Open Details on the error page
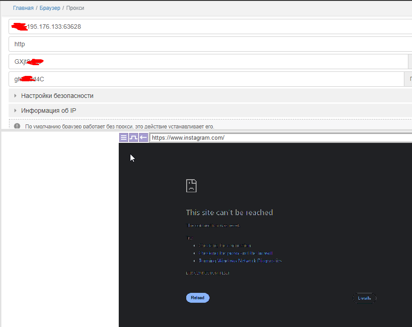This screenshot has height=327, width=412. [364, 298]
